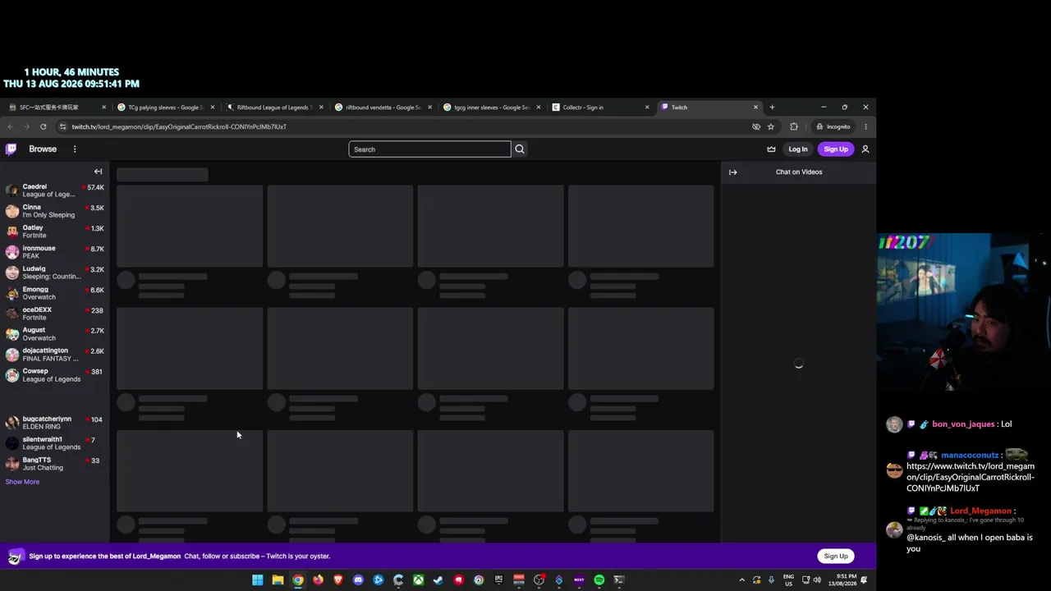Switch to TCg palying sleeves tab

164,108
